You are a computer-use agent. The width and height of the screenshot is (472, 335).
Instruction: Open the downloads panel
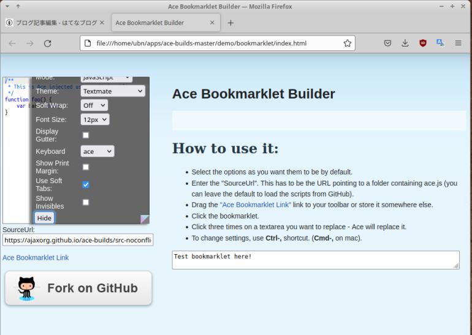(x=405, y=43)
